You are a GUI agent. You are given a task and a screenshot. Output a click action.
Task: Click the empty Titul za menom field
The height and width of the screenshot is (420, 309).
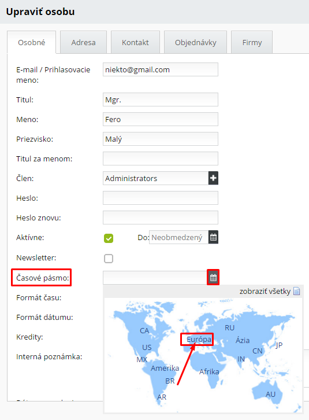click(161, 159)
